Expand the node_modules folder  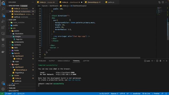[19, 22]
